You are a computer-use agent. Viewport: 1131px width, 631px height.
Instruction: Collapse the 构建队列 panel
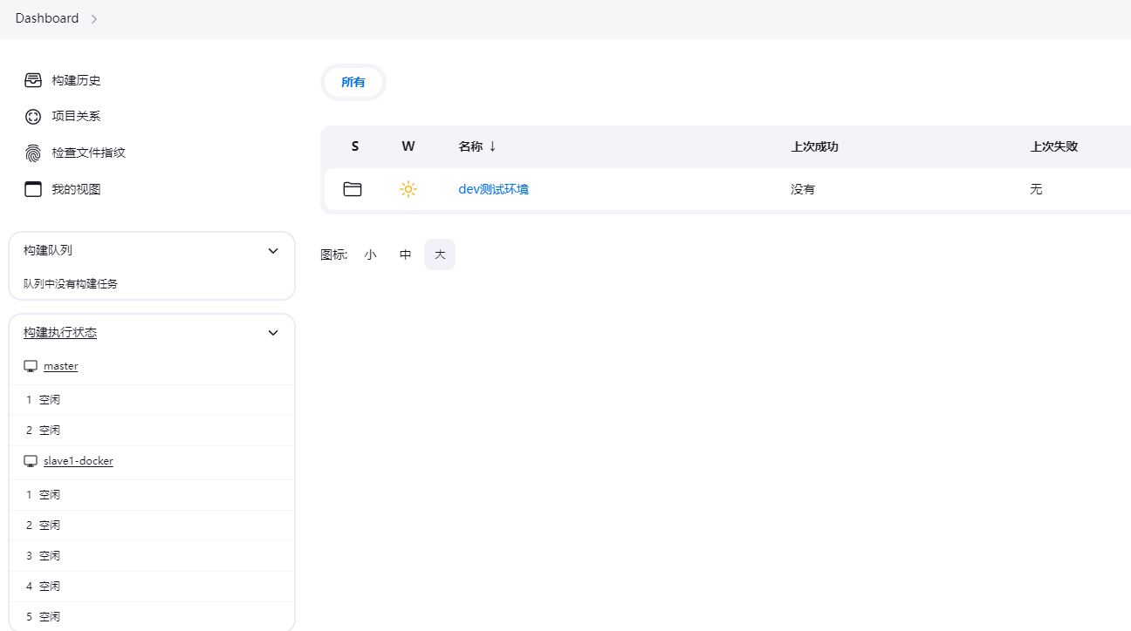[272, 250]
